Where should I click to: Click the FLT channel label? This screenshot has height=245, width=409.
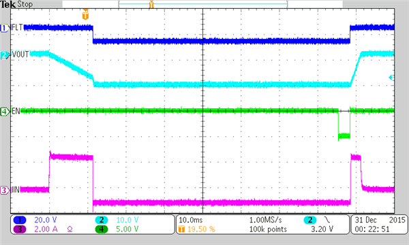click(x=18, y=27)
